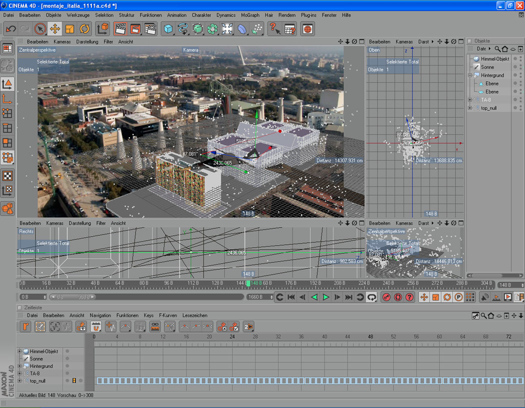Open the F-Kurven timeline menu
The width and height of the screenshot is (525, 408).
pyautogui.click(x=167, y=316)
